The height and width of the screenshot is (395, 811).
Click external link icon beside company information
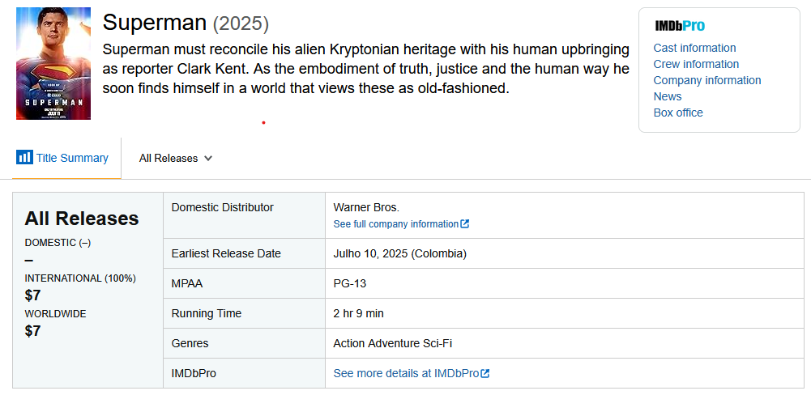pyautogui.click(x=464, y=224)
